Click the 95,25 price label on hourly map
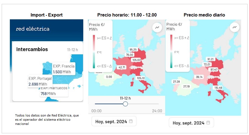Viewport: 249px width, 135px height. 133,50
